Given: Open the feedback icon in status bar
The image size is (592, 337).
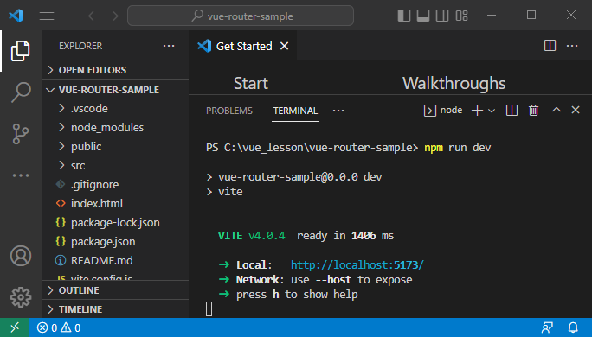Looking at the screenshot, I should [547, 327].
